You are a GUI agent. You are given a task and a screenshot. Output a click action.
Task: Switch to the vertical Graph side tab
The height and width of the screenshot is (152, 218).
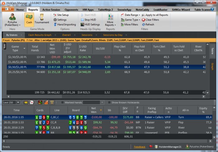click(212, 66)
